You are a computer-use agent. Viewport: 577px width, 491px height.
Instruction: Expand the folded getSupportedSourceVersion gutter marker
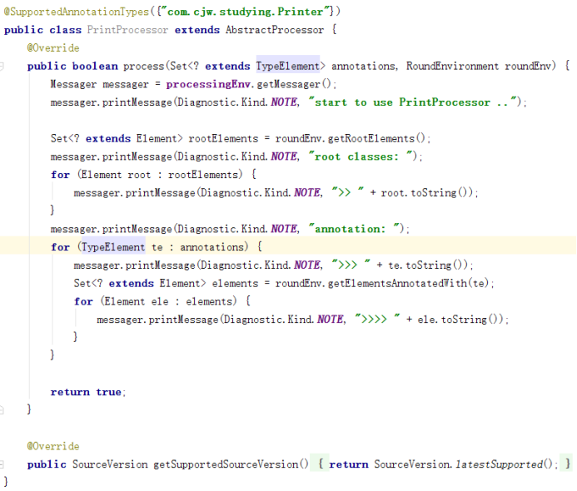(x=2, y=464)
